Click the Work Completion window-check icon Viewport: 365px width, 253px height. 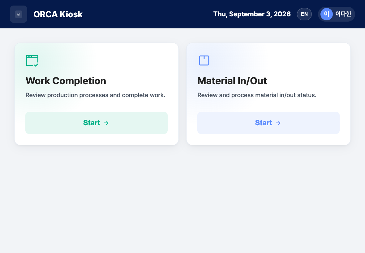[32, 60]
